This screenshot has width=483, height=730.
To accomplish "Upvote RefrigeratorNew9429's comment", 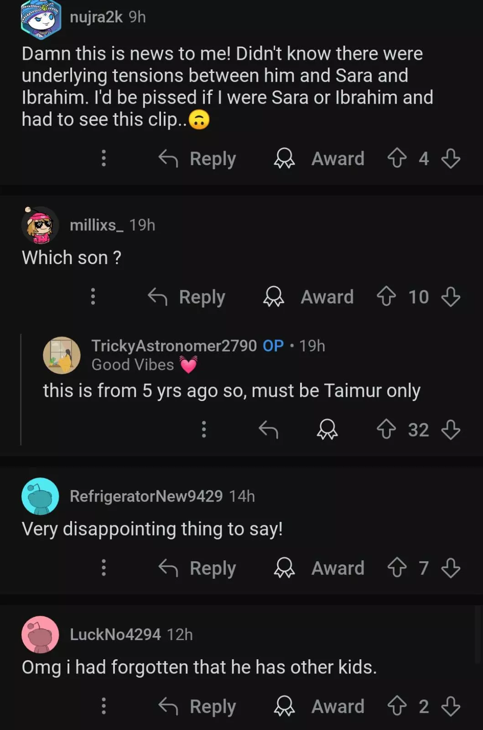I will coord(397,568).
